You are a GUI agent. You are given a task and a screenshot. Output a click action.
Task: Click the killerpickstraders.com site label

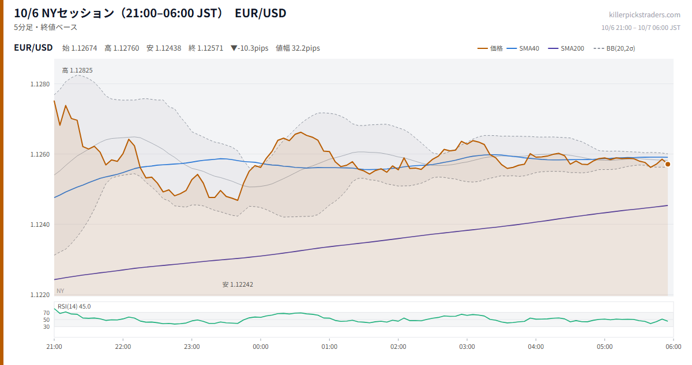[645, 15]
